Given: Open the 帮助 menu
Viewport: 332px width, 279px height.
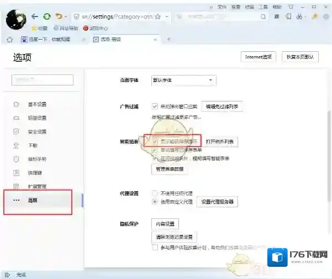Looking at the screenshot, I should 277,7.
